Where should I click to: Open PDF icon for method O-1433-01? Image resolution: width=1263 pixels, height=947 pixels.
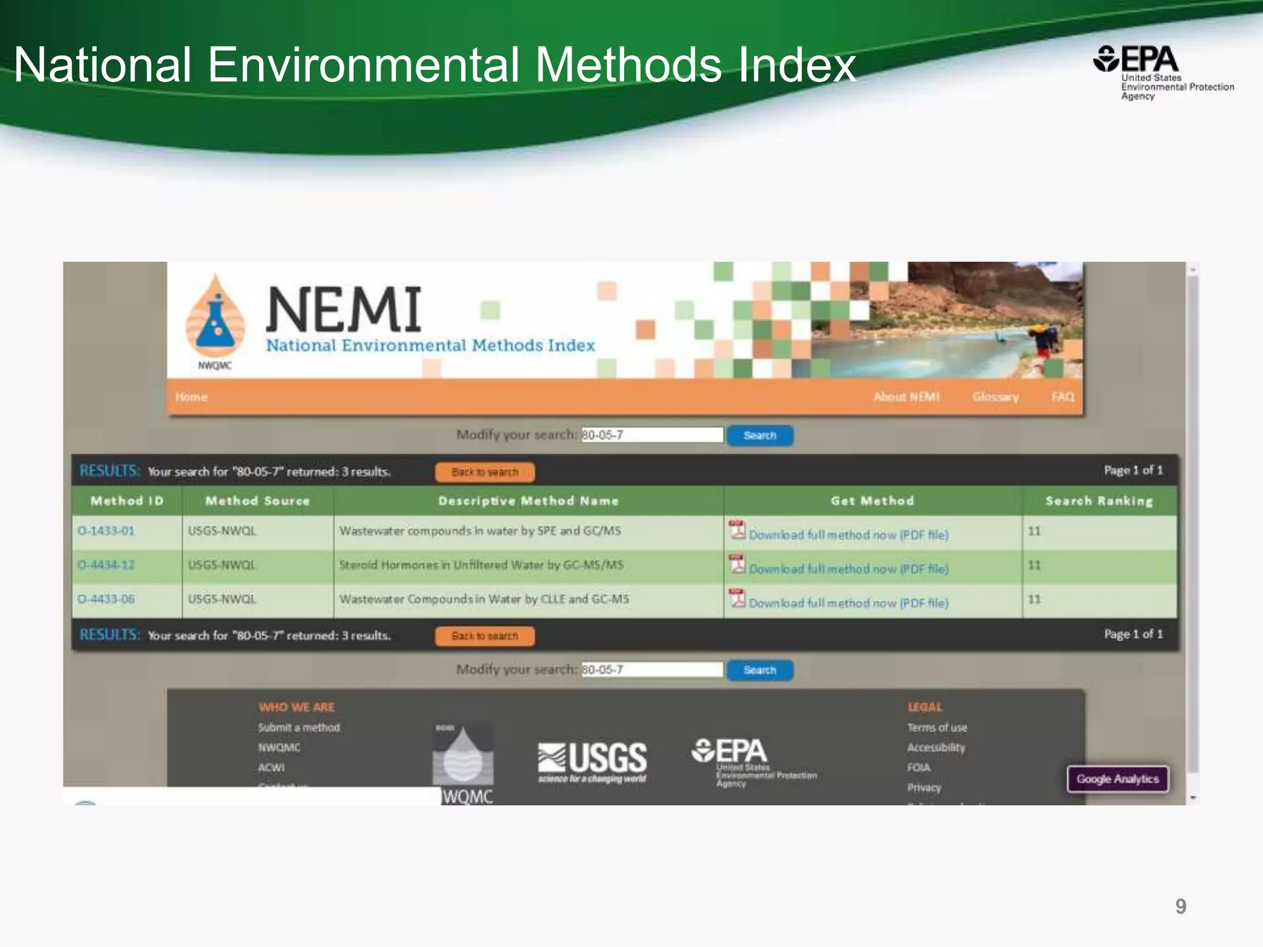(737, 530)
